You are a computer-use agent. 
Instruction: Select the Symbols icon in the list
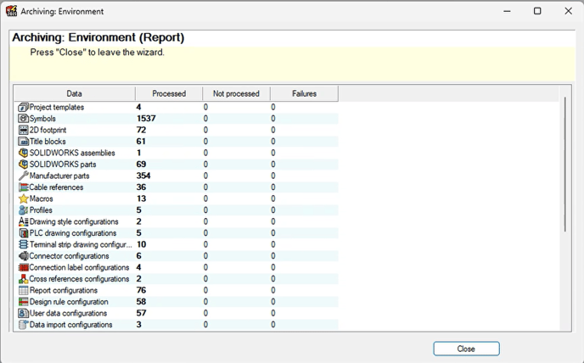(x=23, y=119)
